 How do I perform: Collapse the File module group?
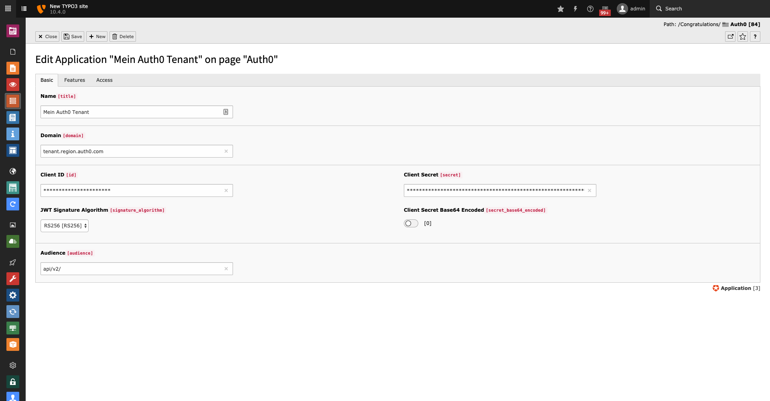coord(13,225)
